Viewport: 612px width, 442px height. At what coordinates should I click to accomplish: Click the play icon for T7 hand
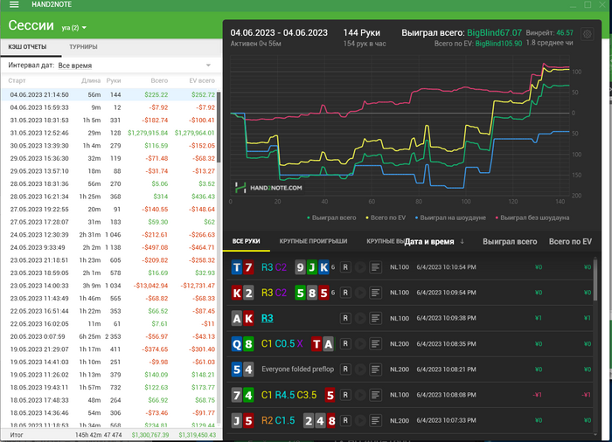[360, 267]
